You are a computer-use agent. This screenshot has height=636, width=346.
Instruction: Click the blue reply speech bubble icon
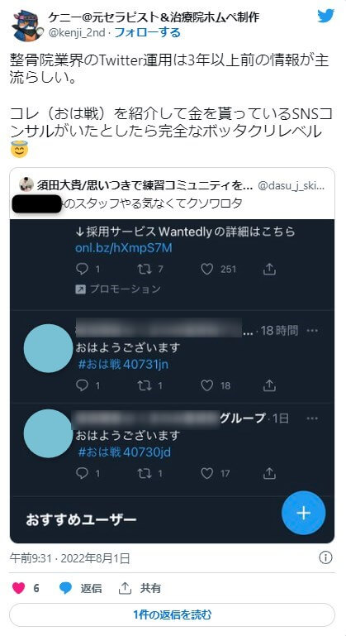65,588
